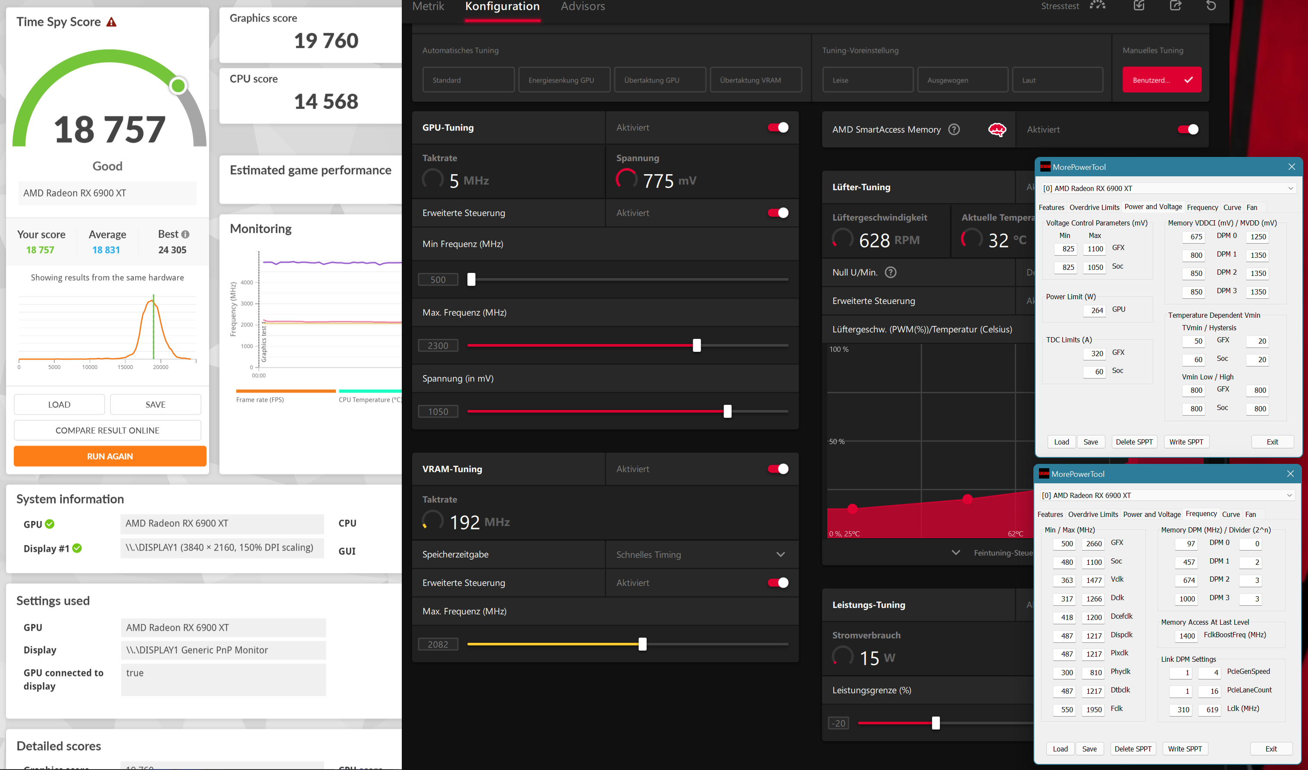The height and width of the screenshot is (770, 1308).
Task: Open the Speicherzeitgabe Schnelles Timing dropdown
Action: [x=780, y=554]
